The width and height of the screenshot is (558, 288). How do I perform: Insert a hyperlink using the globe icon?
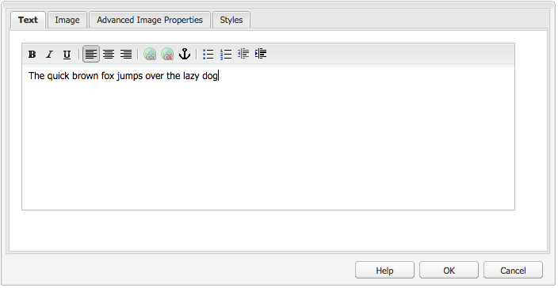coord(150,55)
